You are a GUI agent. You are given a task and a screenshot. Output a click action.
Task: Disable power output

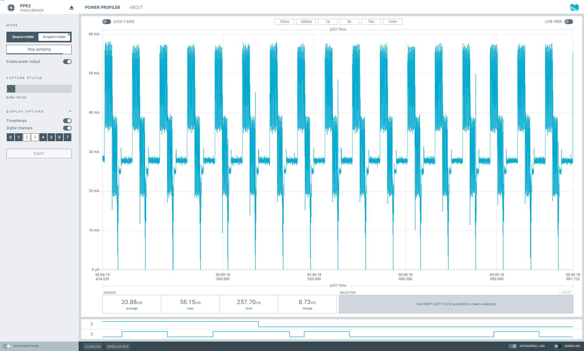point(67,61)
